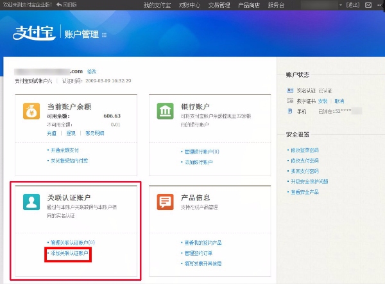Viewport: 385px width, 284px height.
Task: Click the 已认证 status text
Action: 325,91
